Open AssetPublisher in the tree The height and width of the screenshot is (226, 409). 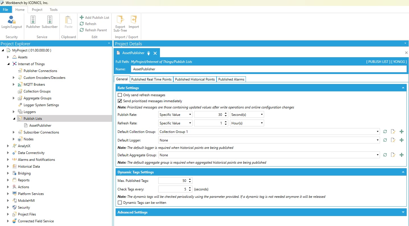coord(40,125)
